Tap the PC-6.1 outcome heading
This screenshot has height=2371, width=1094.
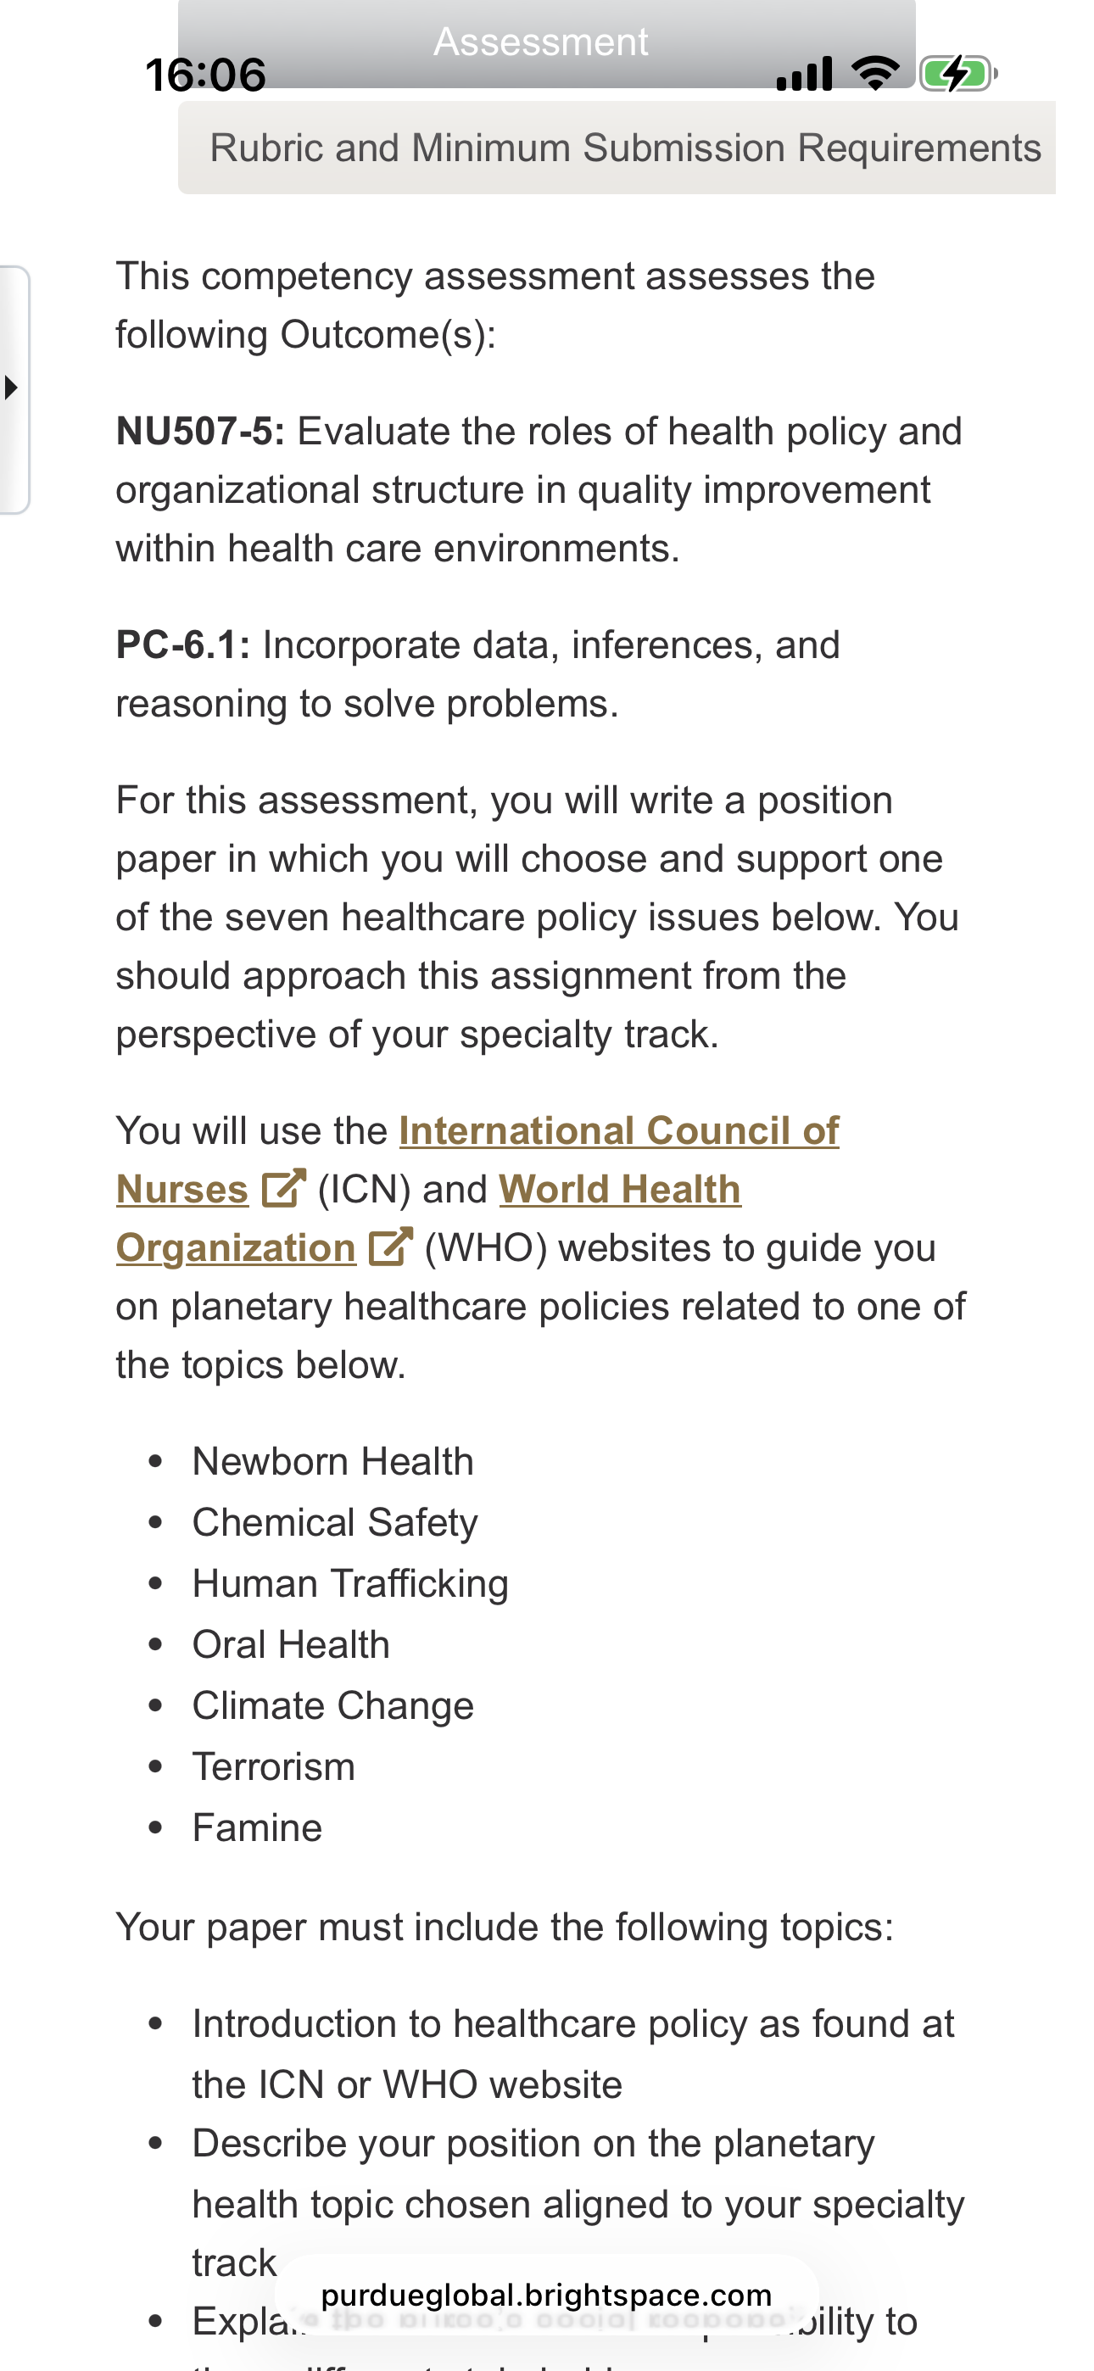pos(182,644)
